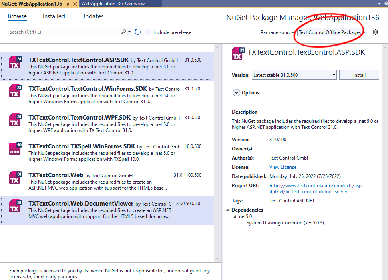Switch to the Installed tab
This screenshot has width=388, height=280.
point(54,16)
